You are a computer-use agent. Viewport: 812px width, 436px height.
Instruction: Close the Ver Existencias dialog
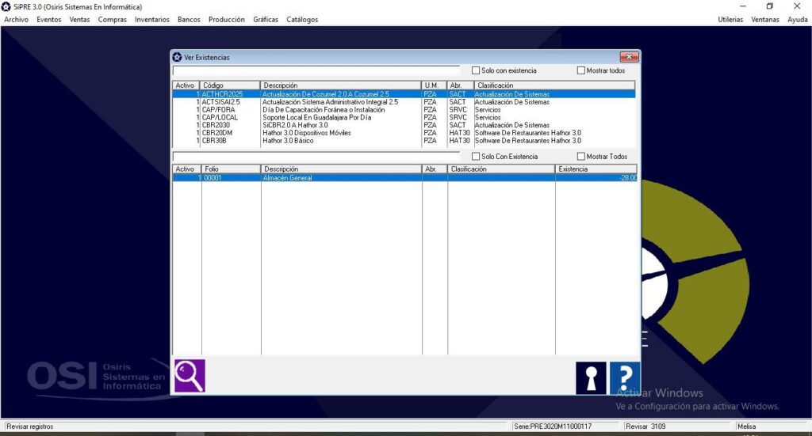[x=629, y=57]
